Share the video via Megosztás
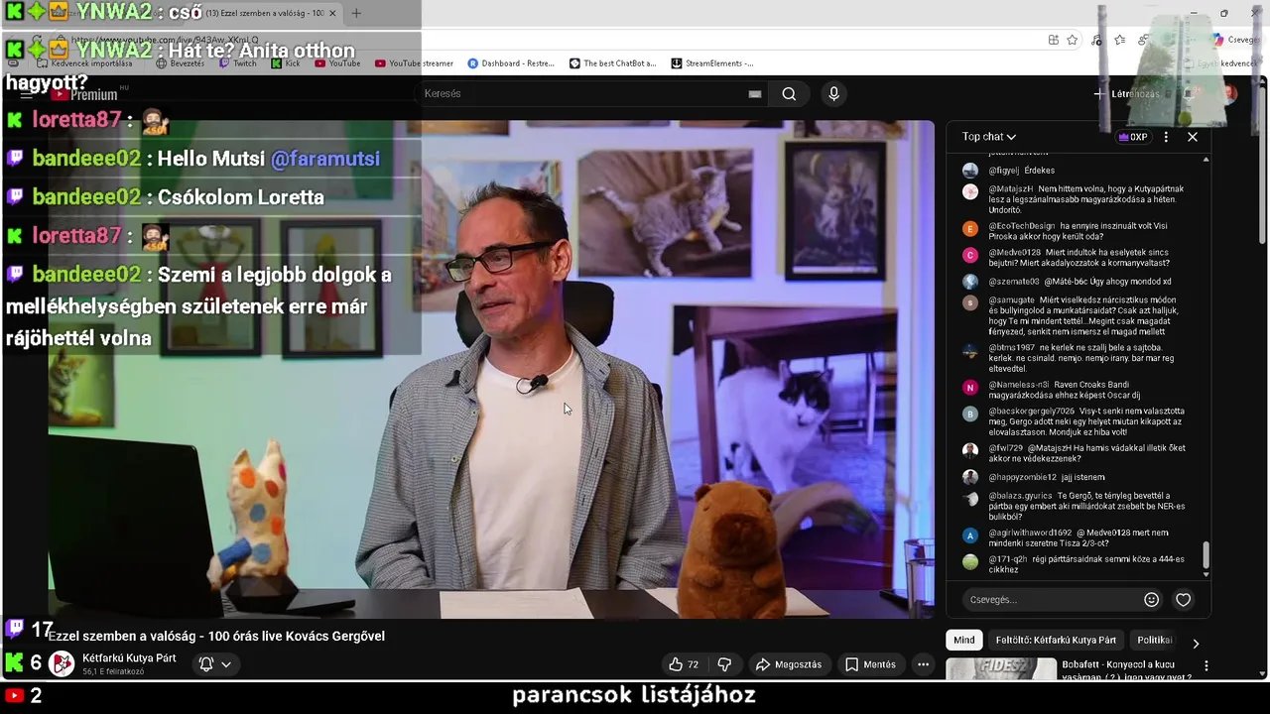The image size is (1270, 714). coord(789,664)
